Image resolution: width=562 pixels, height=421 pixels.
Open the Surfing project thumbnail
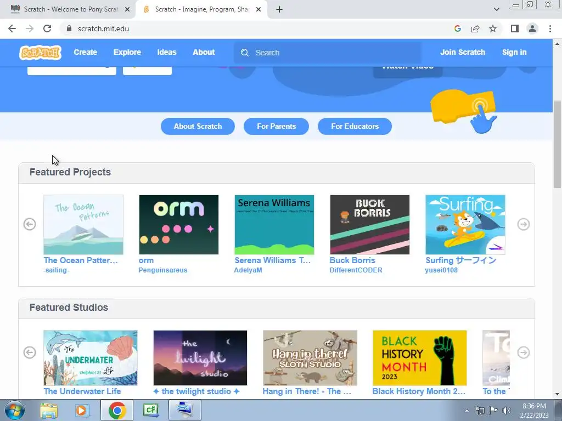[465, 224]
